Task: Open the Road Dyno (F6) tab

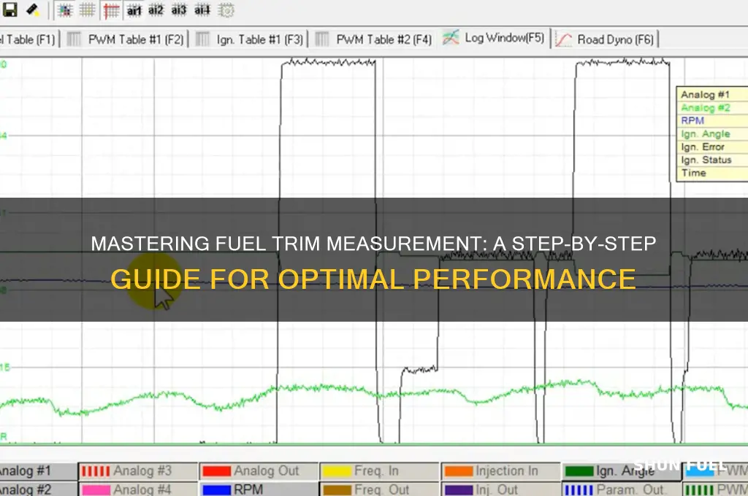Action: click(606, 39)
